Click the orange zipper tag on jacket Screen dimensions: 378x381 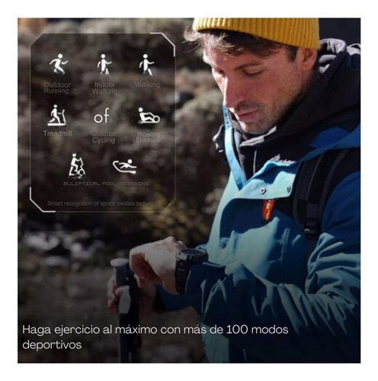pos(268,209)
